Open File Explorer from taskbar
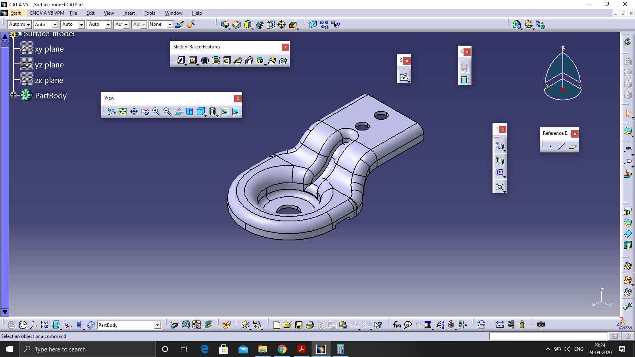The image size is (635, 357). point(262,349)
